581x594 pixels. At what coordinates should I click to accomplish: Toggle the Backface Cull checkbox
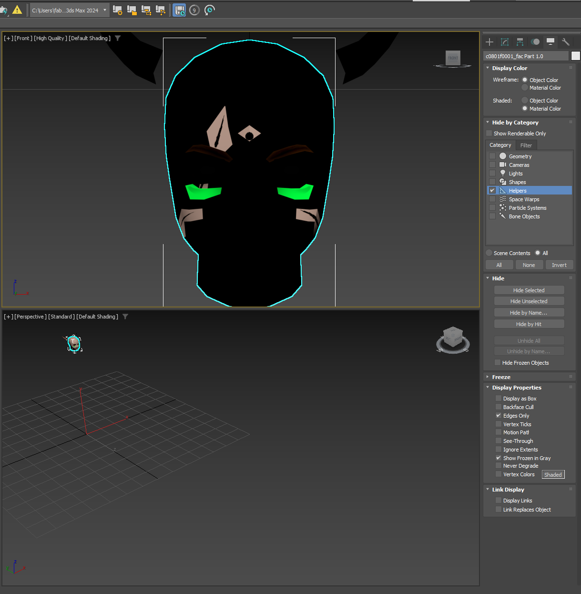498,407
